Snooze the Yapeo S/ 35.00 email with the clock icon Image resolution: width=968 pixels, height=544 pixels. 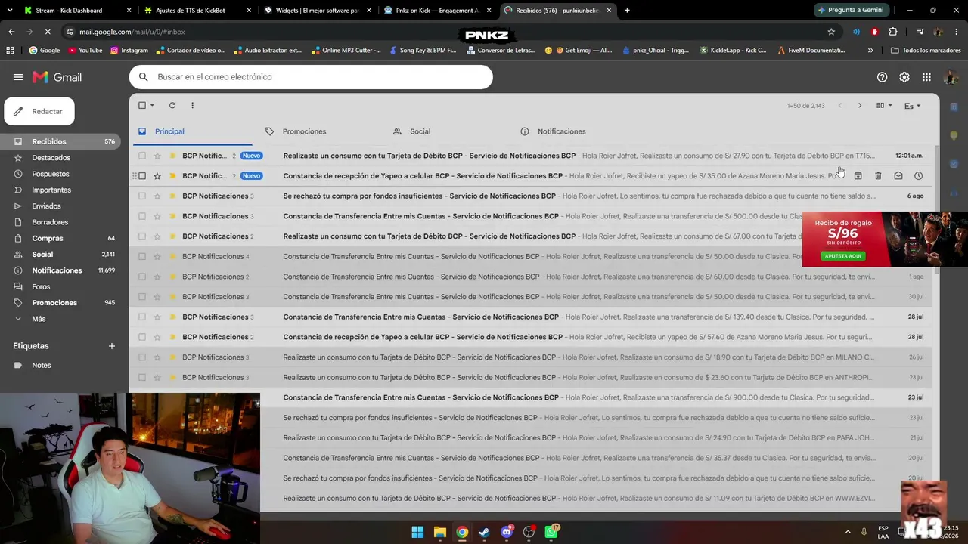point(918,176)
